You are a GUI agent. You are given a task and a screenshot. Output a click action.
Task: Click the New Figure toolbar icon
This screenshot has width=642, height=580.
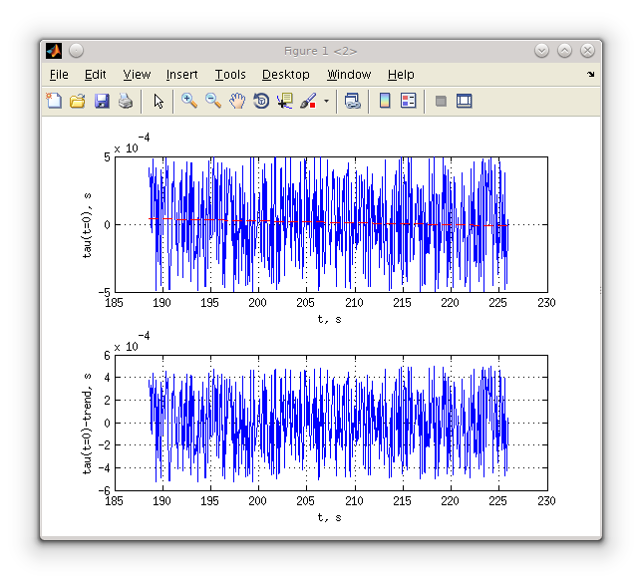54,101
